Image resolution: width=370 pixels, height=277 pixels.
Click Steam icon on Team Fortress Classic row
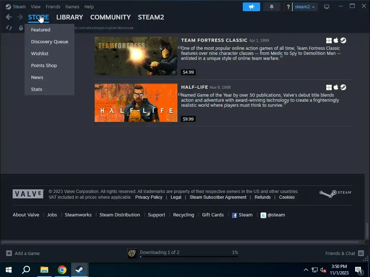(343, 40)
